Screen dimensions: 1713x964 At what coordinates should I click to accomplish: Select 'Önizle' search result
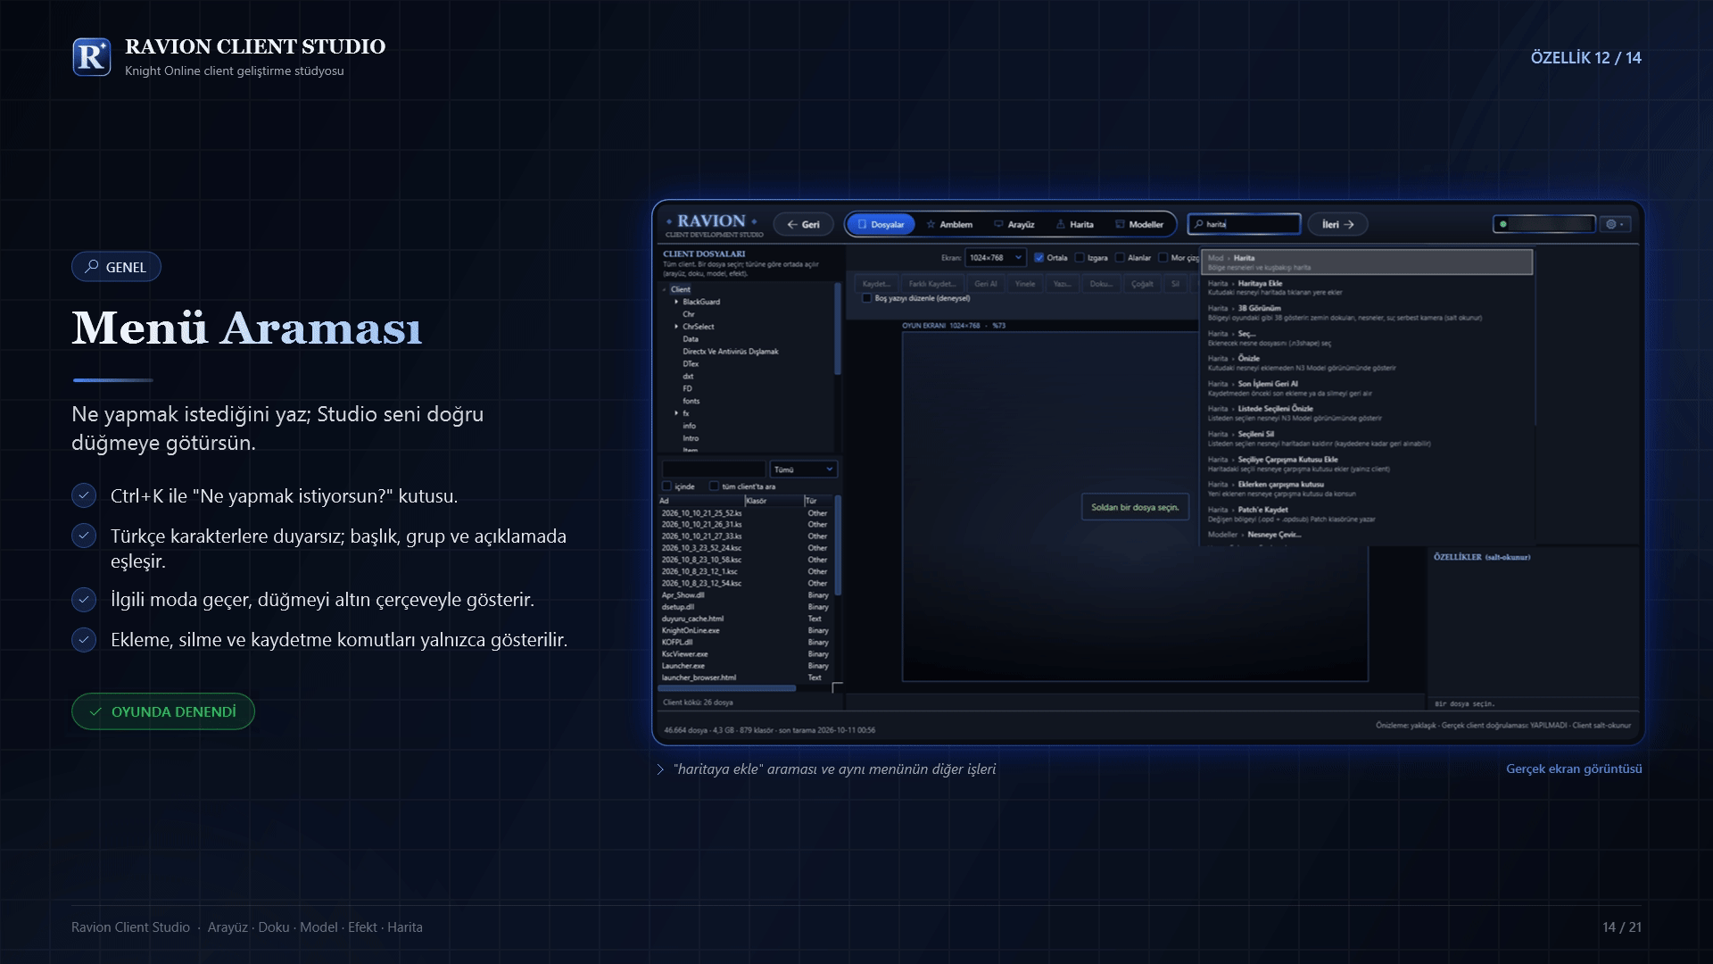[1367, 362]
